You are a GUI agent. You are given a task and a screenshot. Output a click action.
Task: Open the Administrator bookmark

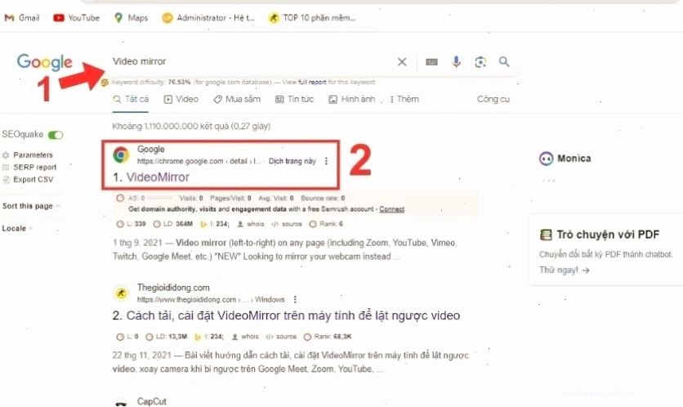pyautogui.click(x=208, y=18)
